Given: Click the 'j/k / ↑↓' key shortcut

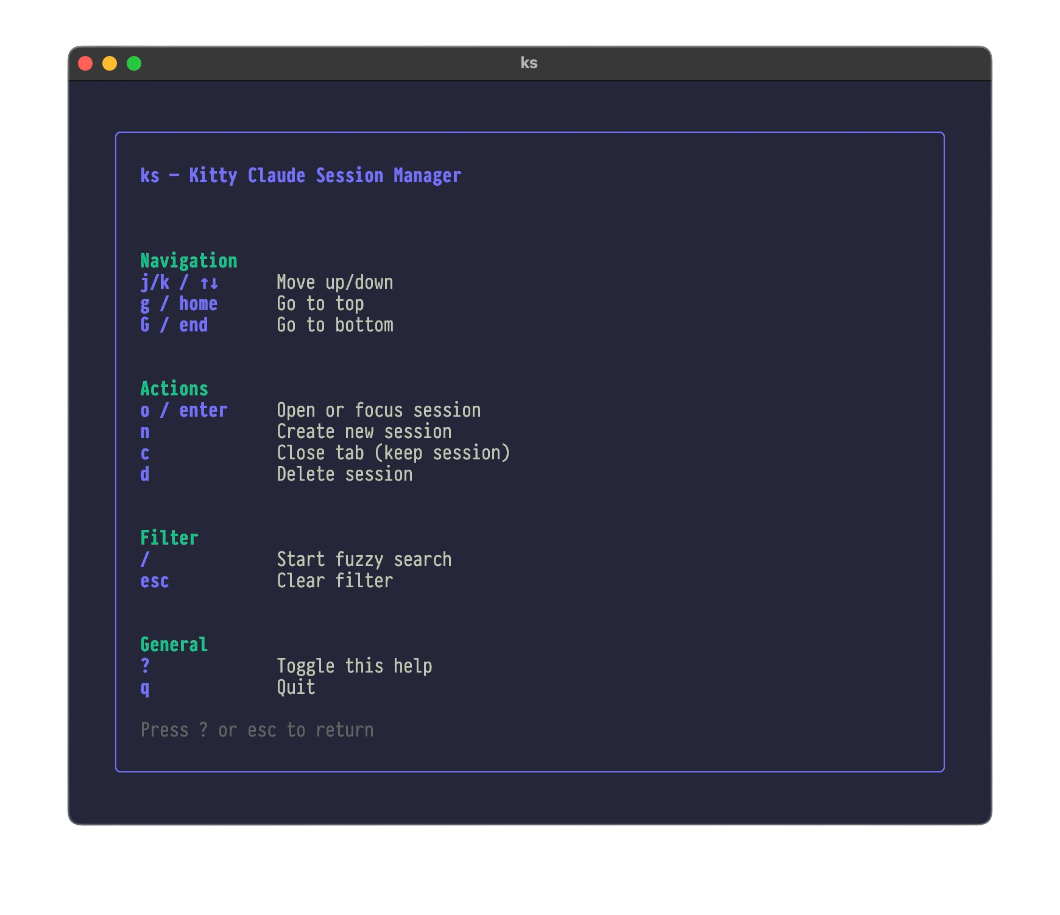Looking at the screenshot, I should [x=179, y=283].
